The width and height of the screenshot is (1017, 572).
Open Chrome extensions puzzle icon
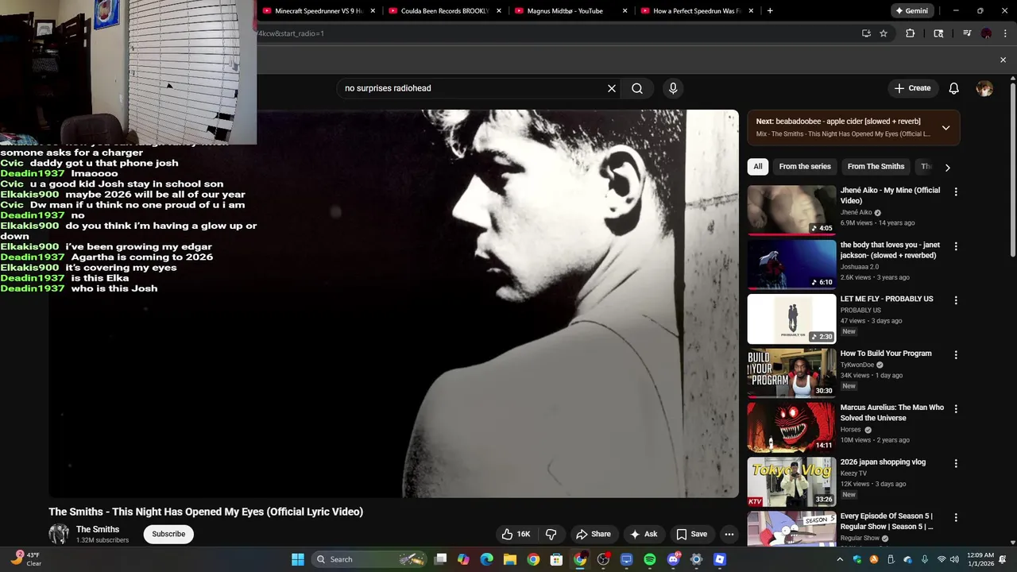(x=911, y=33)
